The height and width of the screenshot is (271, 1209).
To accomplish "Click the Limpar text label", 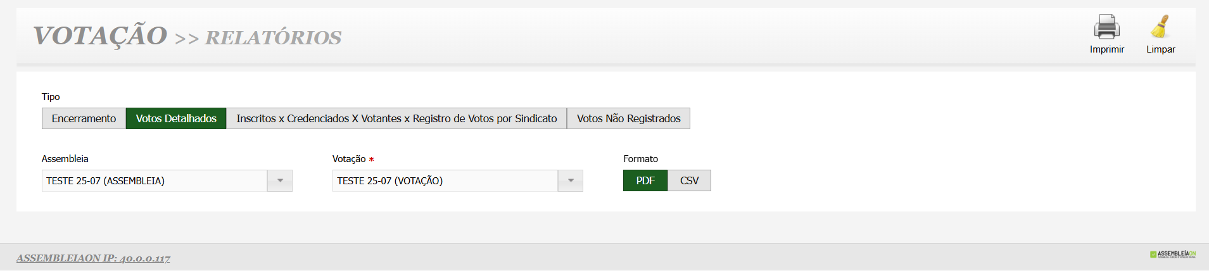I will [x=1160, y=49].
